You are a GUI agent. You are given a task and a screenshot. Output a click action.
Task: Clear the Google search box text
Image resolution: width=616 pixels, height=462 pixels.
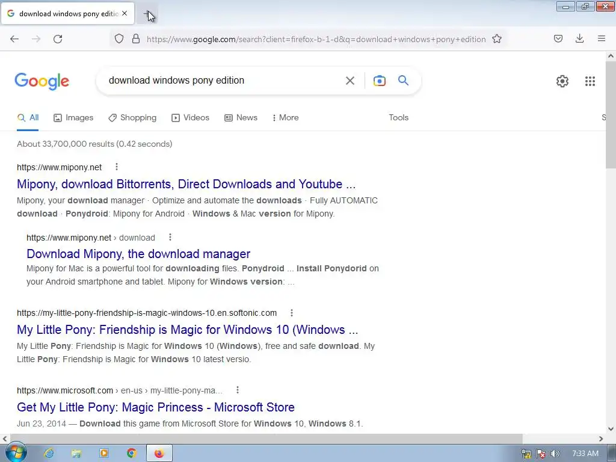[350, 81]
